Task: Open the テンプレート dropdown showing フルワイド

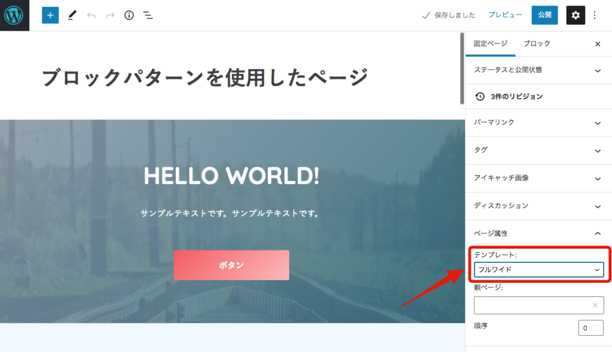Action: [x=538, y=270]
